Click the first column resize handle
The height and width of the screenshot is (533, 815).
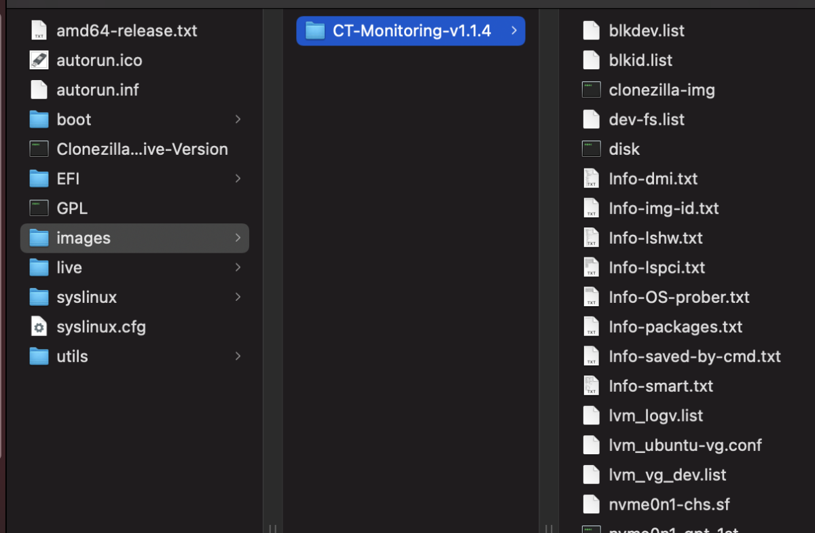click(x=272, y=528)
